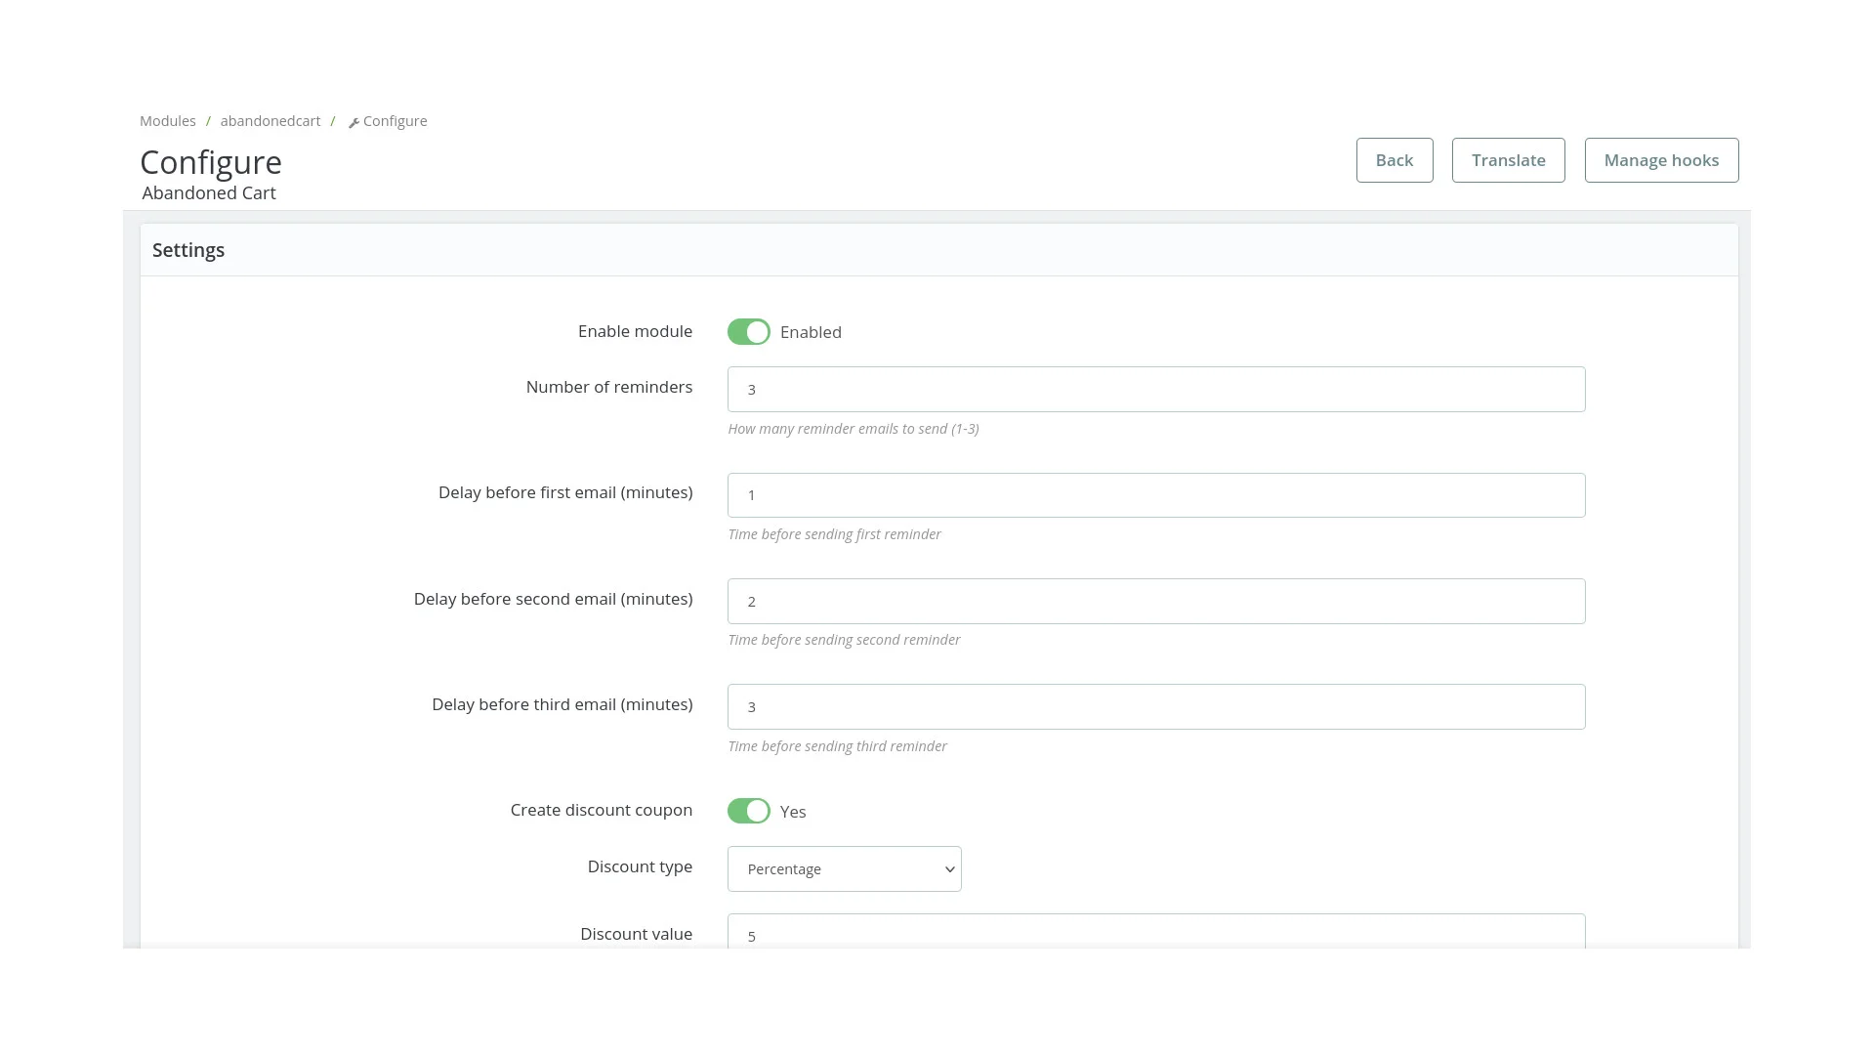Image resolution: width=1875 pixels, height=1055 pixels.
Task: Click the Enabled label next to module toggle
Action: 811,332
